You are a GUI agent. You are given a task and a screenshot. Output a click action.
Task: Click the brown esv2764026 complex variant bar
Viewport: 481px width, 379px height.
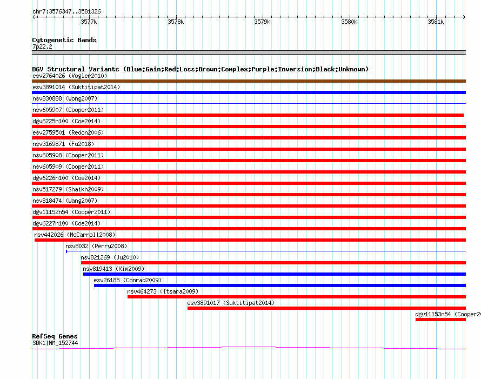click(x=249, y=81)
